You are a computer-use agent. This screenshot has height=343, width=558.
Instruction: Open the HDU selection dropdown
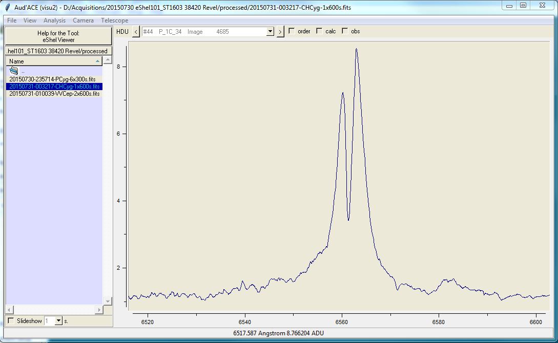coord(270,32)
